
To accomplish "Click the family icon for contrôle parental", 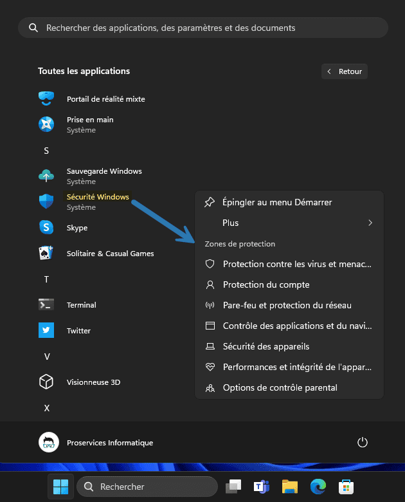I will coord(210,387).
